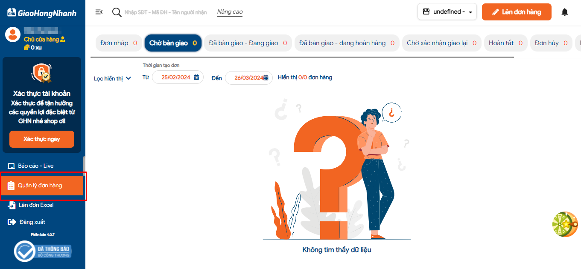581x269 pixels.
Task: Focus the phone/order code search field
Action: coord(166,12)
